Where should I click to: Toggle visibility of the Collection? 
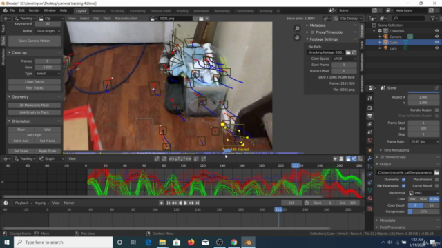point(437,31)
